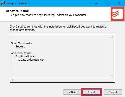Click the 'Create a desktop icon' line
This screenshot has height=97, width=125.
(x=31, y=60)
